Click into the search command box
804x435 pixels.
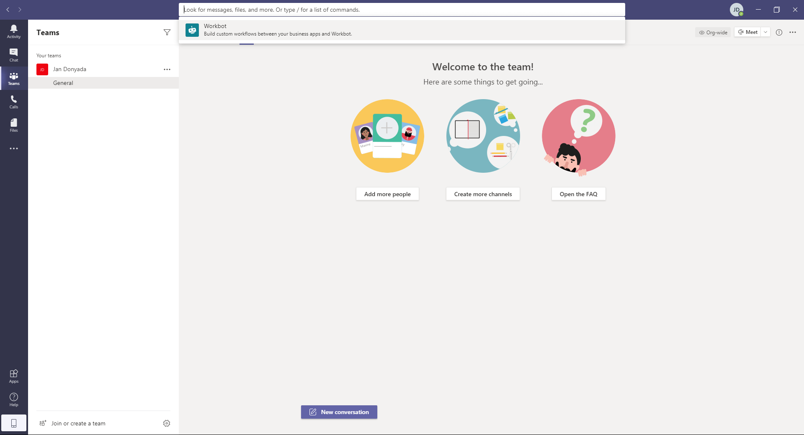(402, 10)
